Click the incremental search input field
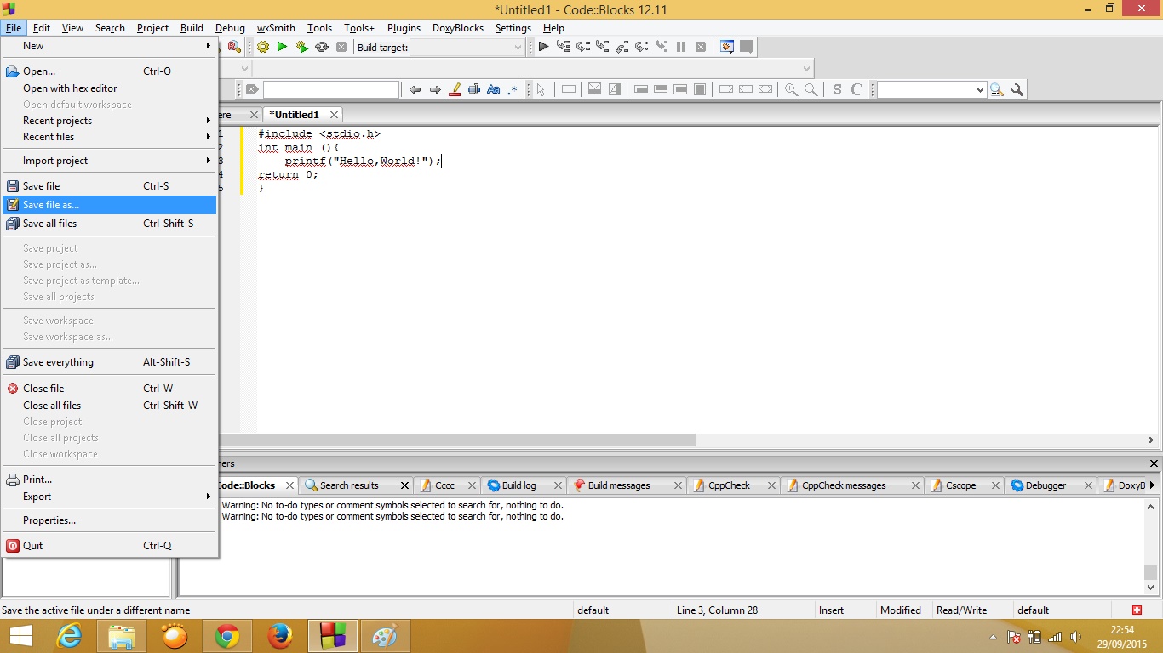Viewport: 1163px width, 653px height. pyautogui.click(x=331, y=89)
